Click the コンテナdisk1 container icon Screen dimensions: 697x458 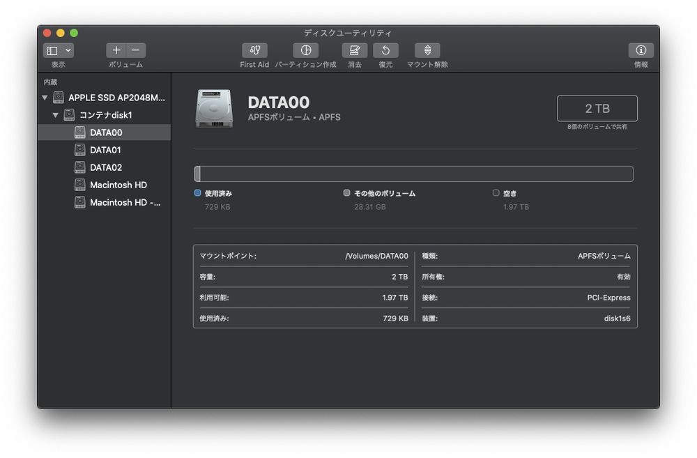click(69, 115)
